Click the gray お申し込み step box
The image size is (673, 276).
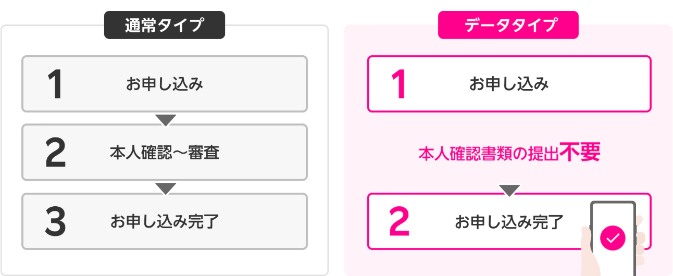(165, 84)
